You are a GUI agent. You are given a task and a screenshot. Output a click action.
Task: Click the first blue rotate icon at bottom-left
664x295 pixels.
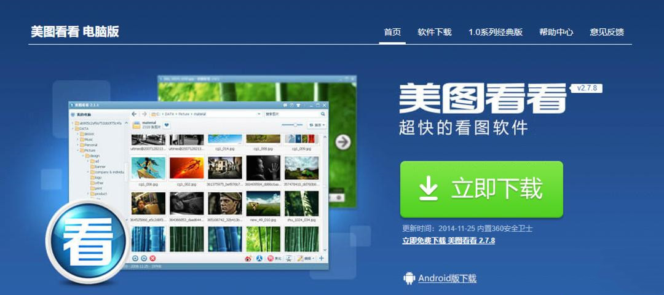[x=135, y=258]
